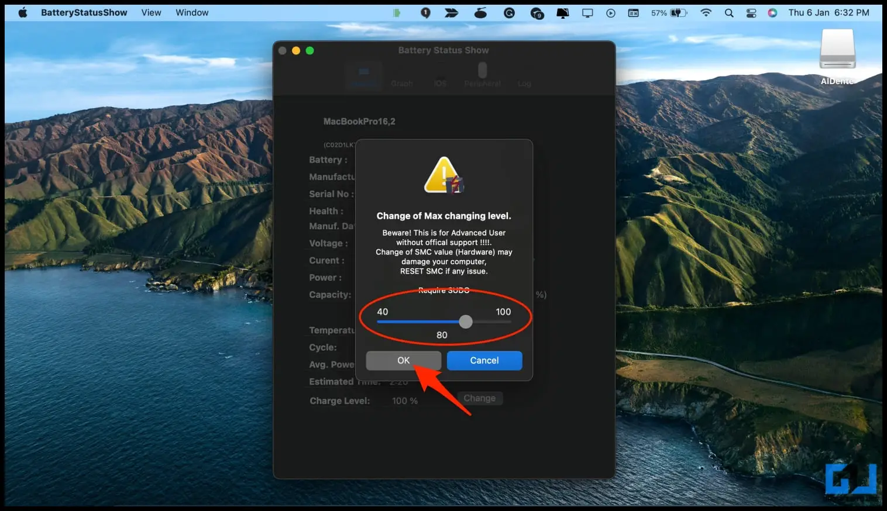
Task: Click the menu bar icon with number 1 badge
Action: [425, 13]
